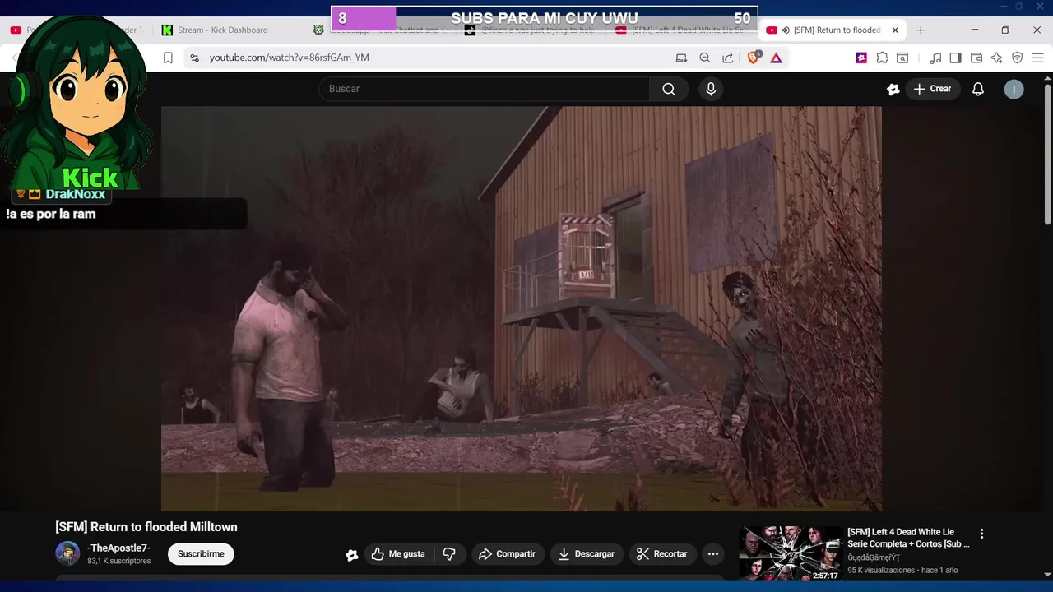Click the Compartir share button

click(x=507, y=554)
